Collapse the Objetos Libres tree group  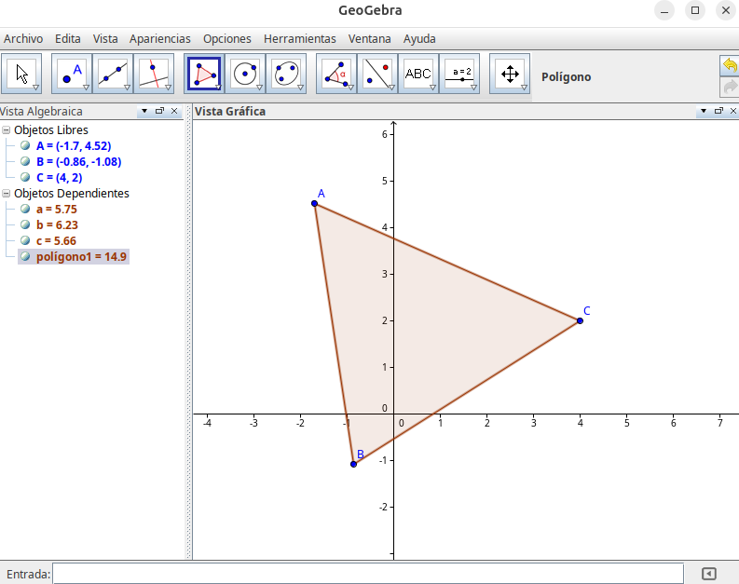point(7,130)
